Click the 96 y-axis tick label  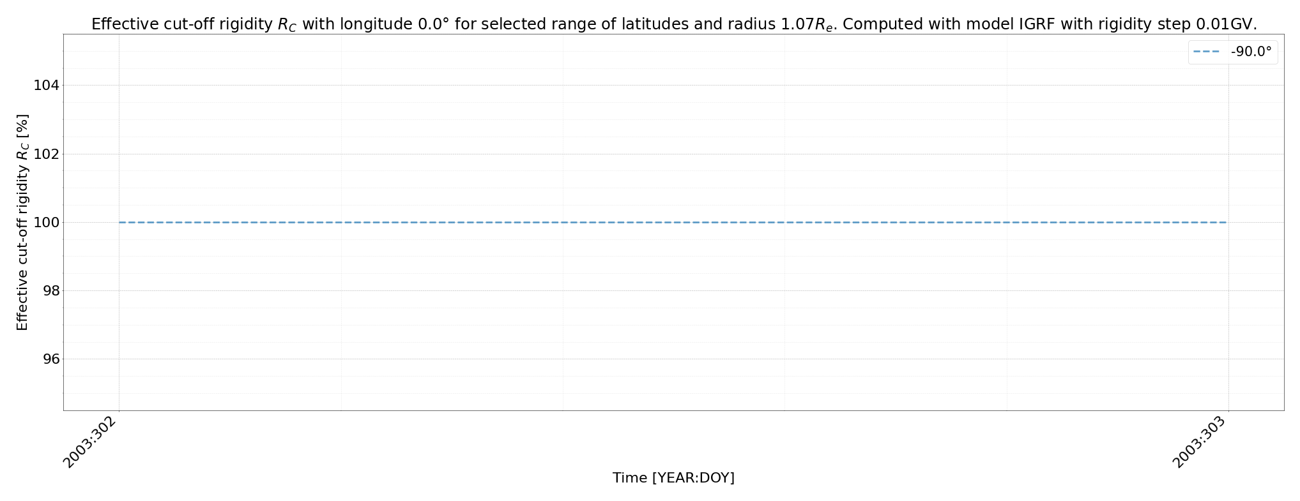[51, 359]
